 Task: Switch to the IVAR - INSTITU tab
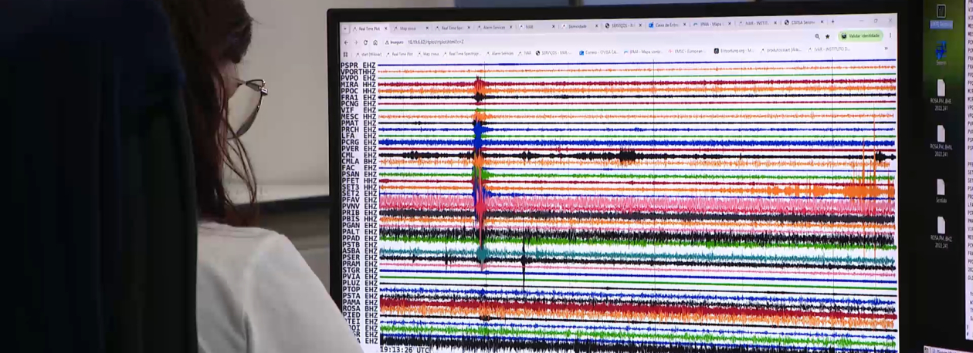(x=757, y=23)
